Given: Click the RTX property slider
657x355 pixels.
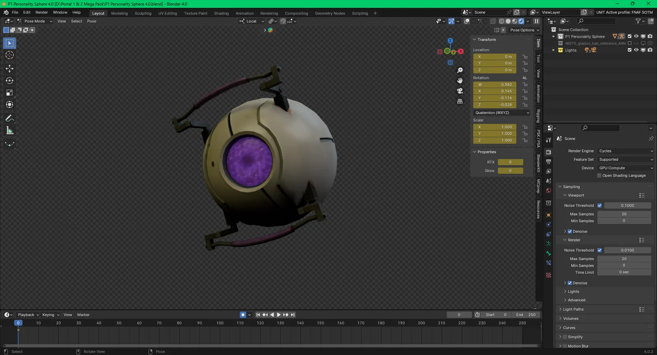Looking at the screenshot, I should [510, 162].
